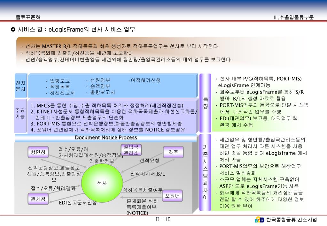Click the label 적하목록제출여부
This screenshot has height=226, width=327.
point(143,190)
